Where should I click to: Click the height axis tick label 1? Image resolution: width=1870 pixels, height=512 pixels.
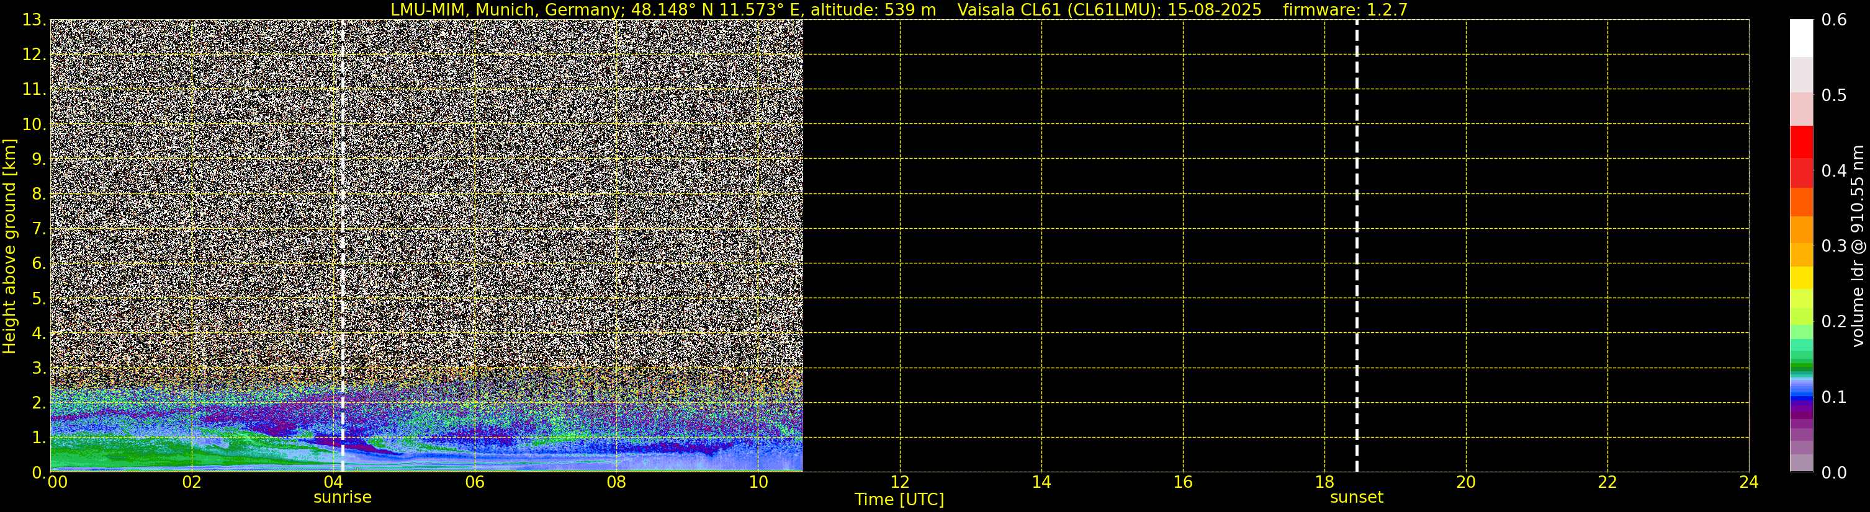click(x=39, y=437)
